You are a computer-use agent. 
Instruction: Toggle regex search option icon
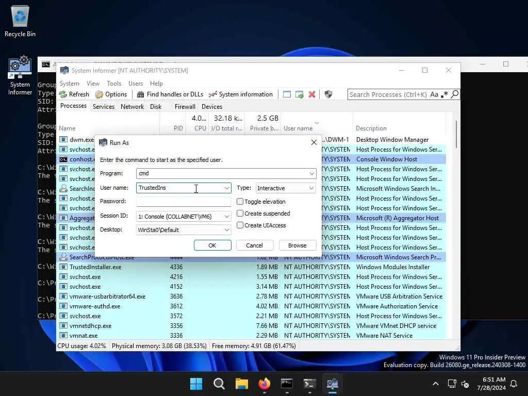(444, 94)
